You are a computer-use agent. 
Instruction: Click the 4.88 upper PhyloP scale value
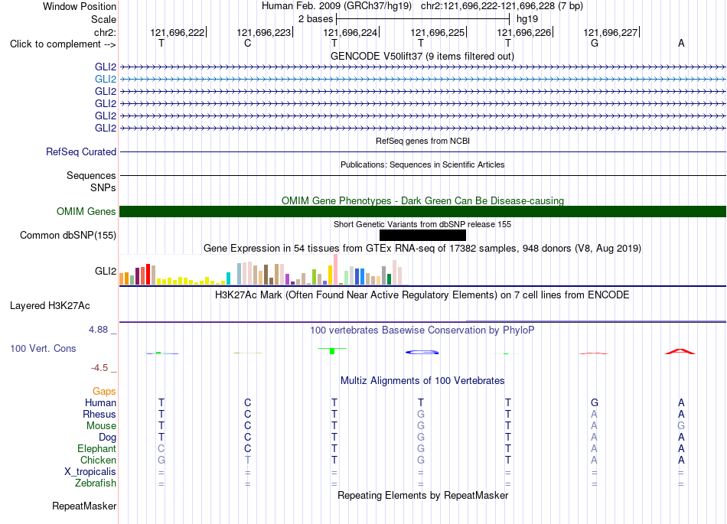98,330
